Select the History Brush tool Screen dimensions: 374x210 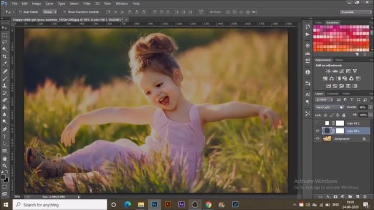pyautogui.click(x=5, y=93)
